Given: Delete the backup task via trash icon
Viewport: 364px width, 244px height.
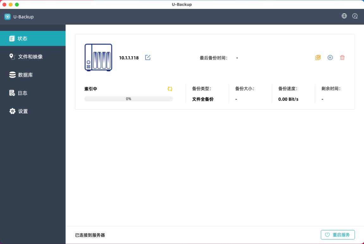Looking at the screenshot, I should 342,57.
